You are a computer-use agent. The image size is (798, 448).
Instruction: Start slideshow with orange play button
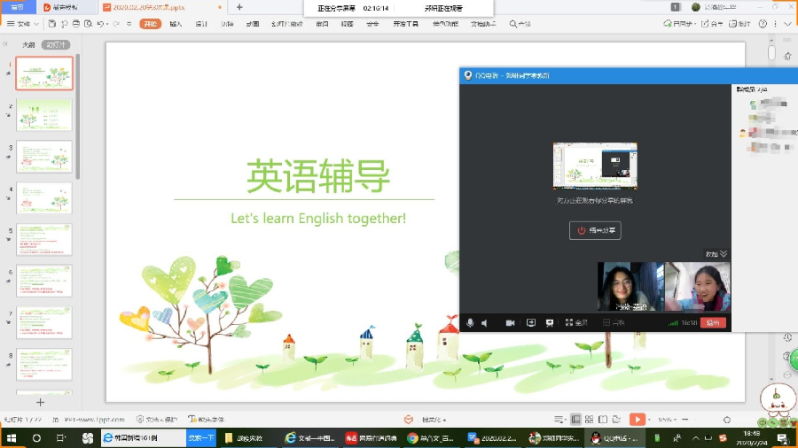(637, 419)
